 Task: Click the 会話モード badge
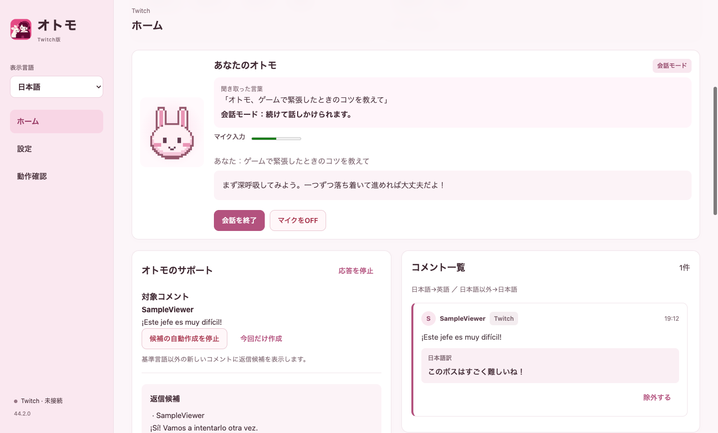tap(672, 66)
